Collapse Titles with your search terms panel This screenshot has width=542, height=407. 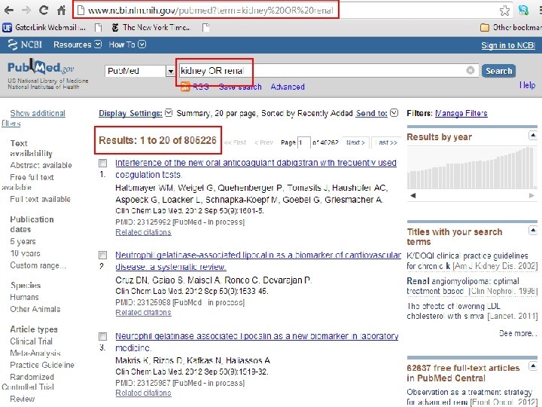click(533, 230)
